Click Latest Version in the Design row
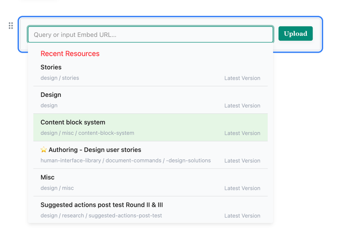The height and width of the screenshot is (252, 338). 242,106
